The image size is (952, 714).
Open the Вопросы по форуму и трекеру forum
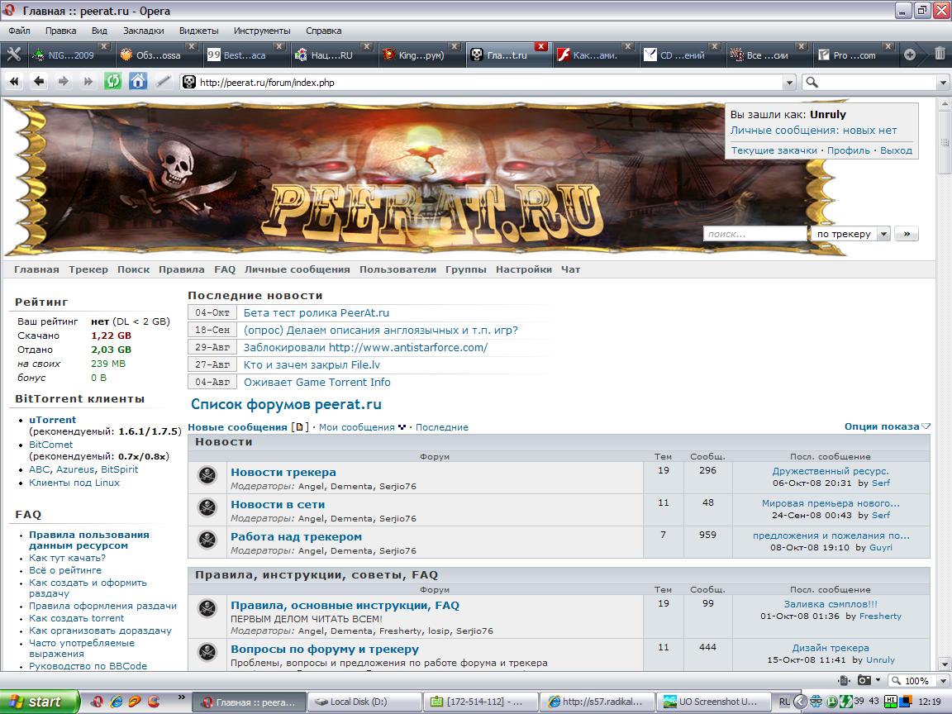(x=325, y=649)
